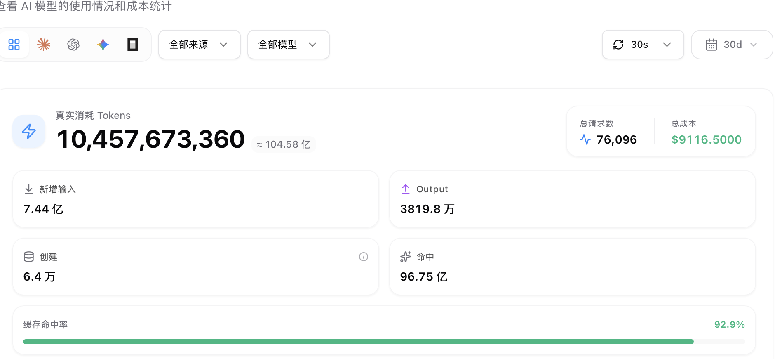Expand the 30d date range dropdown

pyautogui.click(x=732, y=45)
